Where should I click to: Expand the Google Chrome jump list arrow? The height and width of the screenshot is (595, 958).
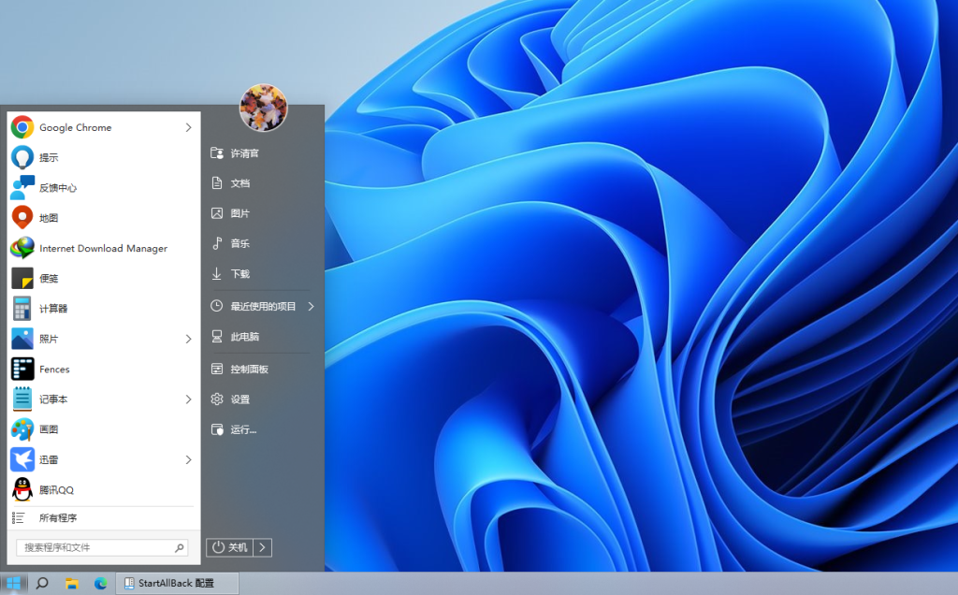(188, 127)
